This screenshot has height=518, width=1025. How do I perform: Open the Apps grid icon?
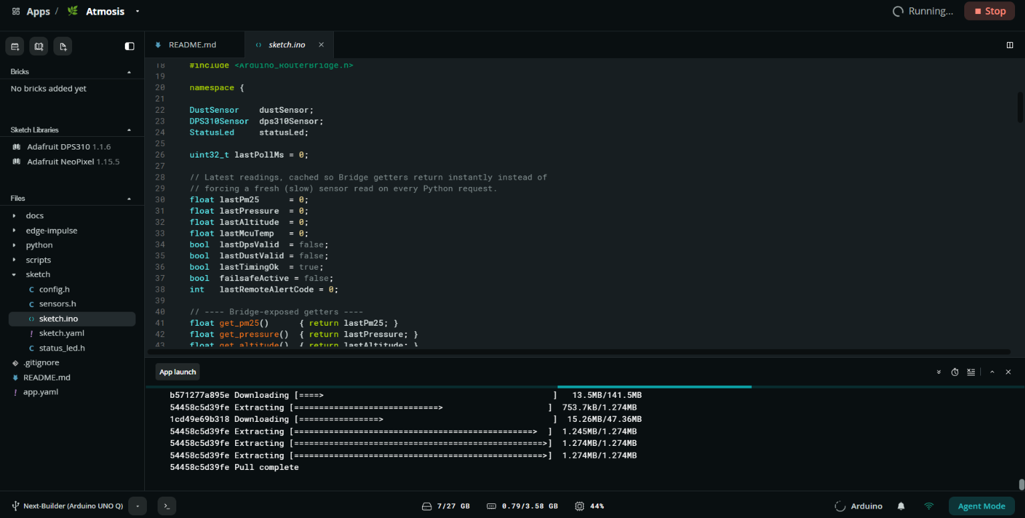point(16,11)
